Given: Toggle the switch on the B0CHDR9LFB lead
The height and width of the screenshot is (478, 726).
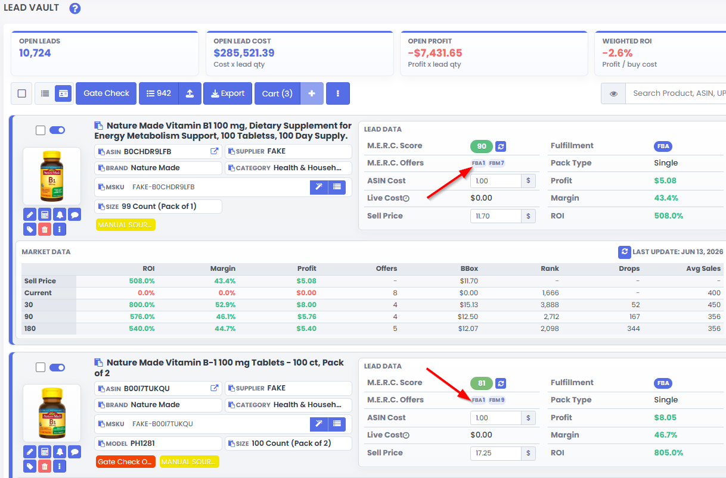Looking at the screenshot, I should [x=57, y=130].
